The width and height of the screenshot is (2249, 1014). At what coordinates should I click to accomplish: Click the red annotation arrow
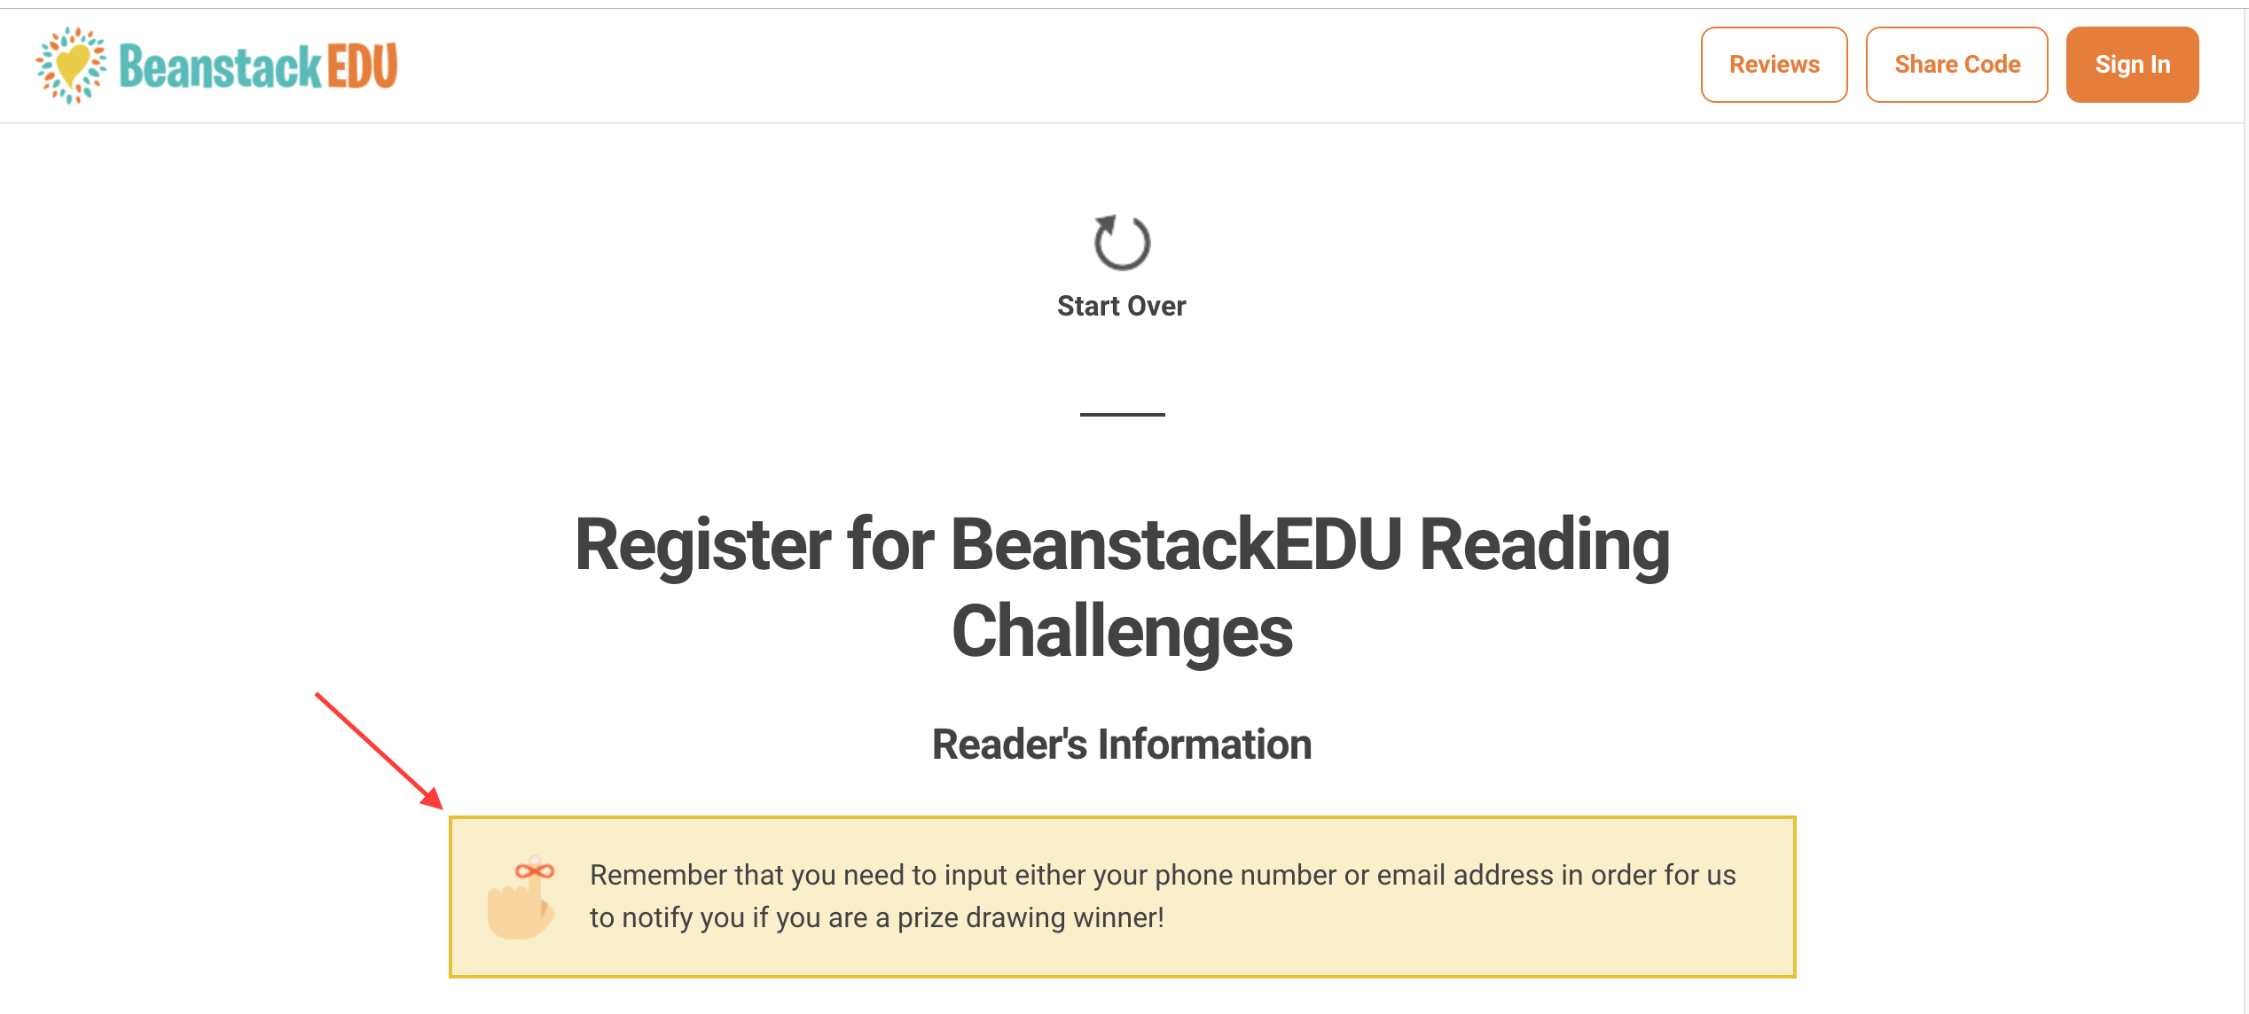click(380, 751)
